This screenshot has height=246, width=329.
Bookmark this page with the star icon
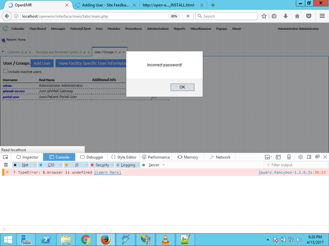click(264, 16)
